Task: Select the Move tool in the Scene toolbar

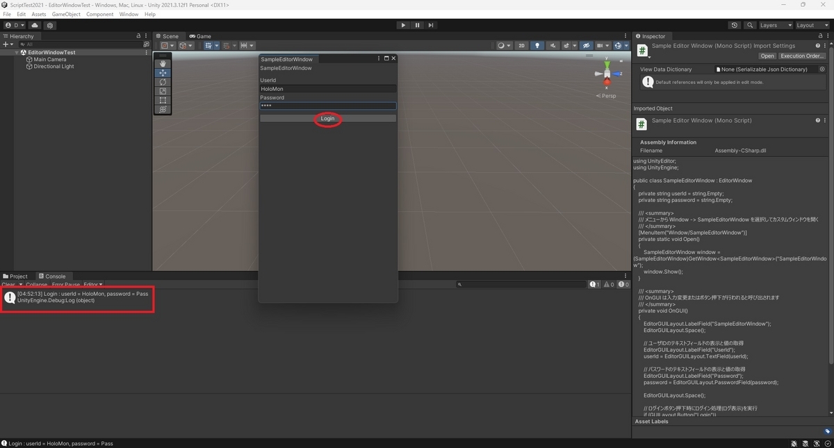Action: tap(163, 73)
